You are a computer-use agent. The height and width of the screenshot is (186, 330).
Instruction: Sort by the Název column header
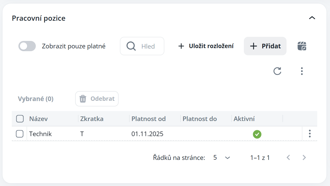point(38,119)
